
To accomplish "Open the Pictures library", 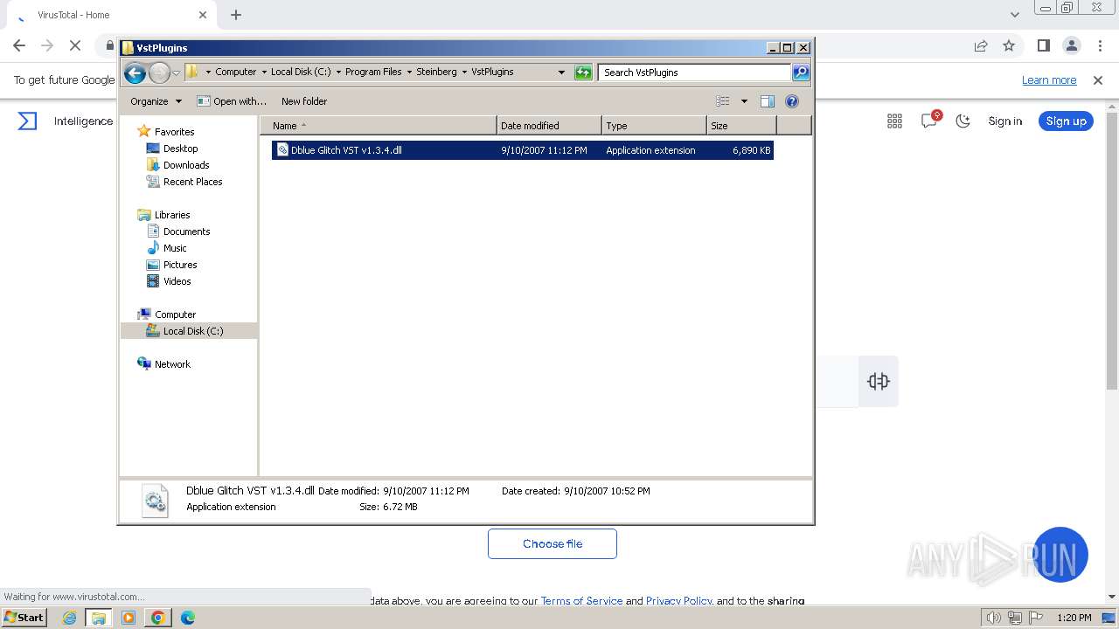I will pyautogui.click(x=180, y=265).
